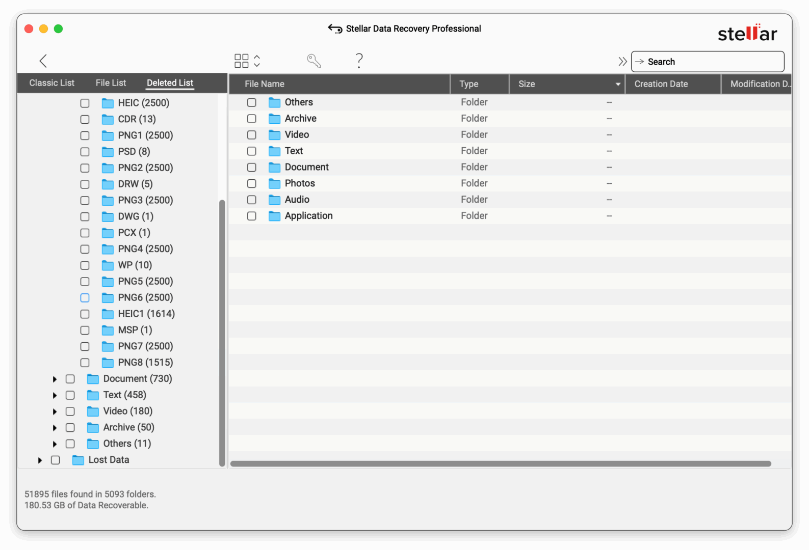
Task: Expand the Lost Data tree node
Action: (x=40, y=460)
